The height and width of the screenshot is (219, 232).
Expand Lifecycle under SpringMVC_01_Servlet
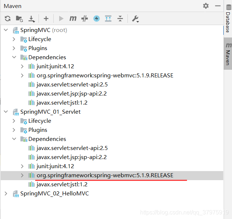(14, 121)
